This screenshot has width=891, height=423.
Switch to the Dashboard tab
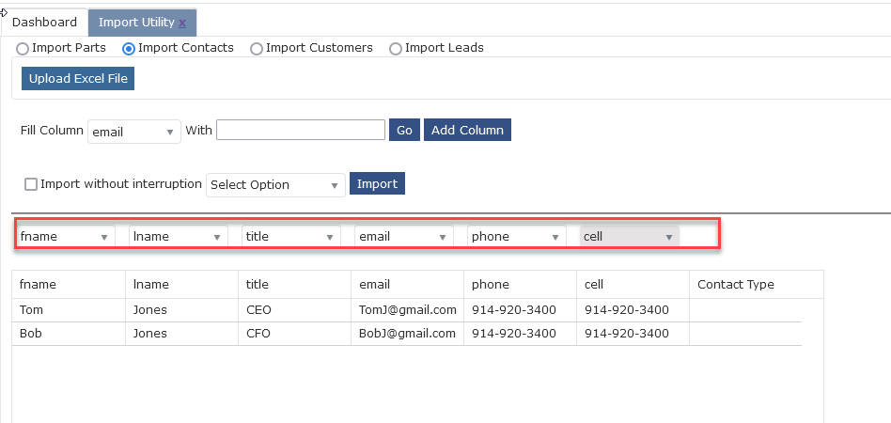[x=44, y=23]
